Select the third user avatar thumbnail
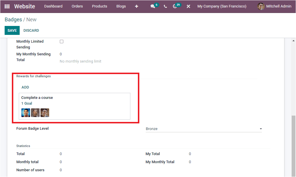The width and height of the screenshot is (296, 177). click(x=45, y=112)
